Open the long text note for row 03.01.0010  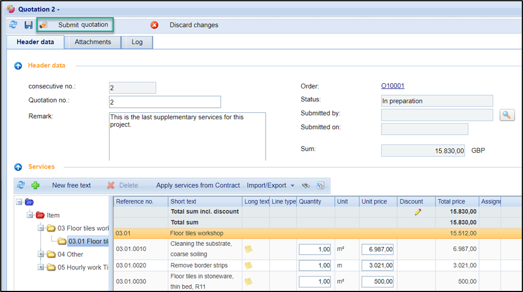(x=249, y=249)
